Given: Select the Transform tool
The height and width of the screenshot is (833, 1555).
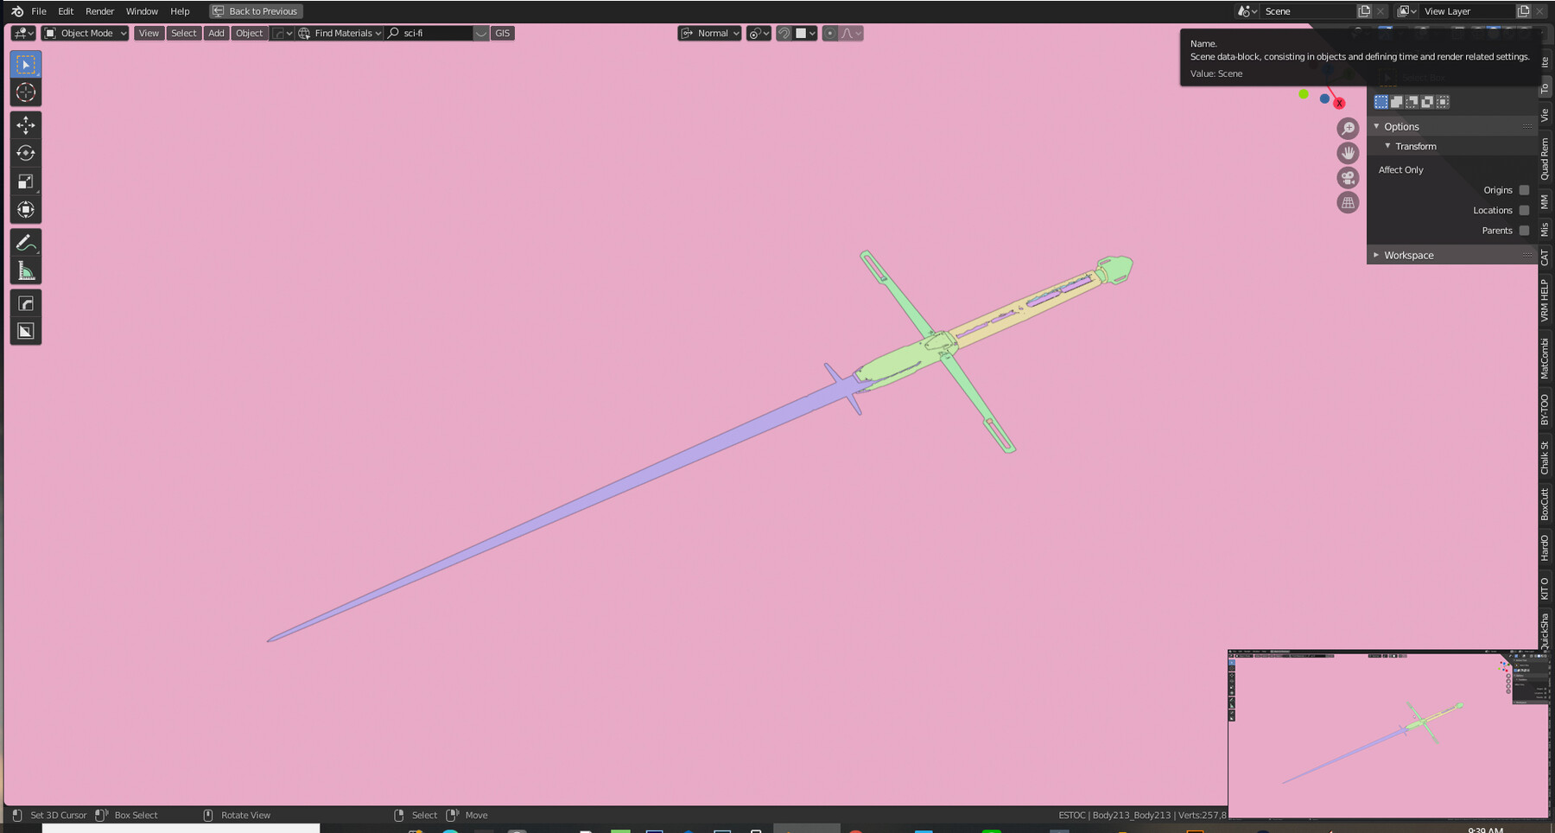Looking at the screenshot, I should tap(26, 209).
